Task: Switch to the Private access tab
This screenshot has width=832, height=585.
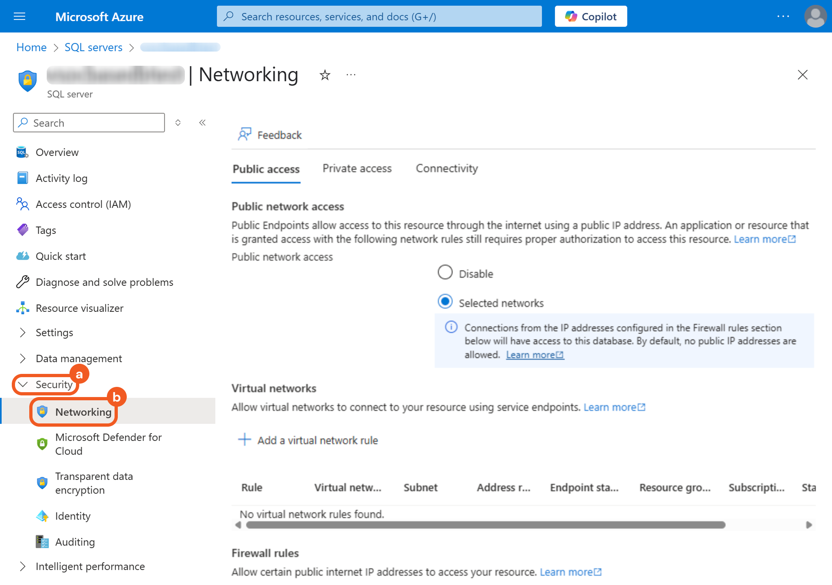Action: click(357, 168)
